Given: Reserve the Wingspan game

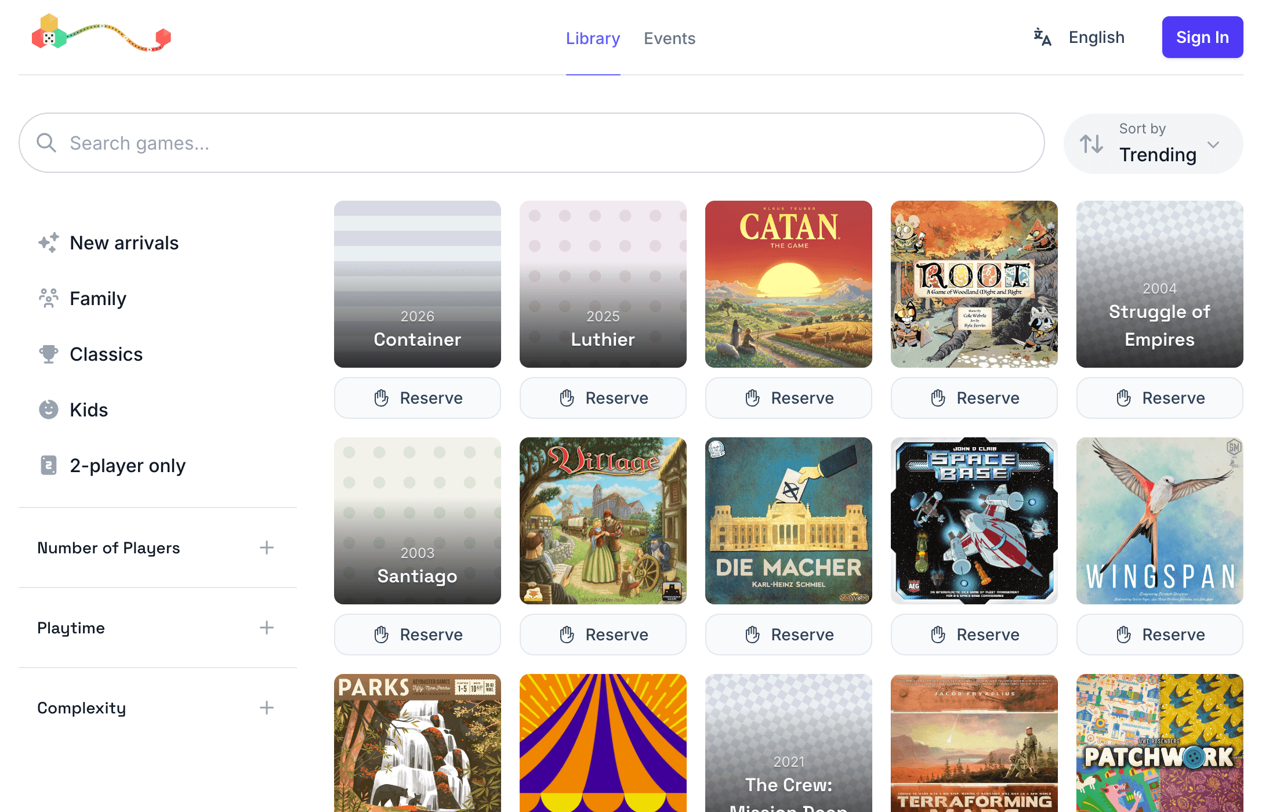Looking at the screenshot, I should pos(1160,635).
